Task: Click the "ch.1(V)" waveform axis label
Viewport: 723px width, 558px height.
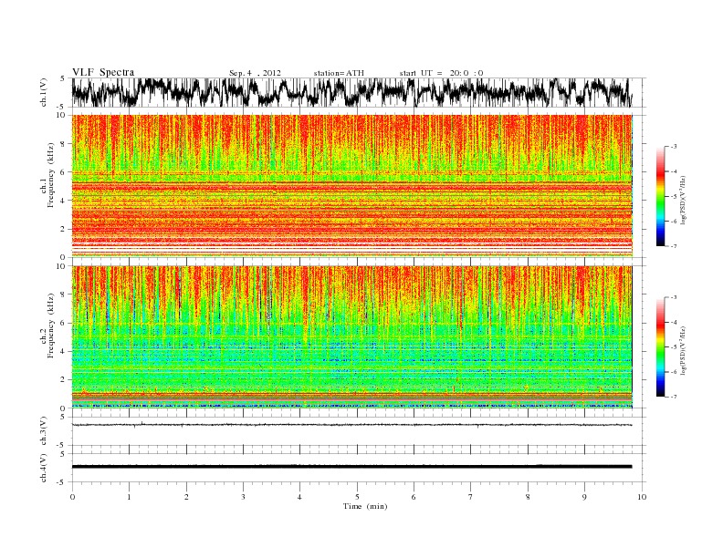Action: [x=44, y=92]
